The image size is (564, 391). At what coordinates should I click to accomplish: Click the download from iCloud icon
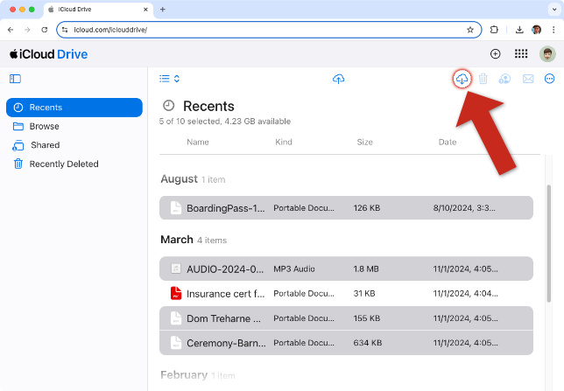point(462,79)
